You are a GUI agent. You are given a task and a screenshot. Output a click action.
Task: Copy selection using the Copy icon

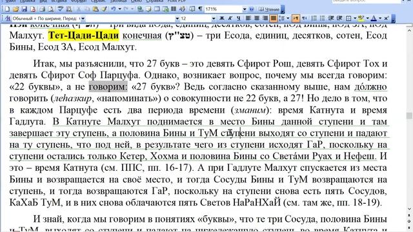(x=87, y=9)
